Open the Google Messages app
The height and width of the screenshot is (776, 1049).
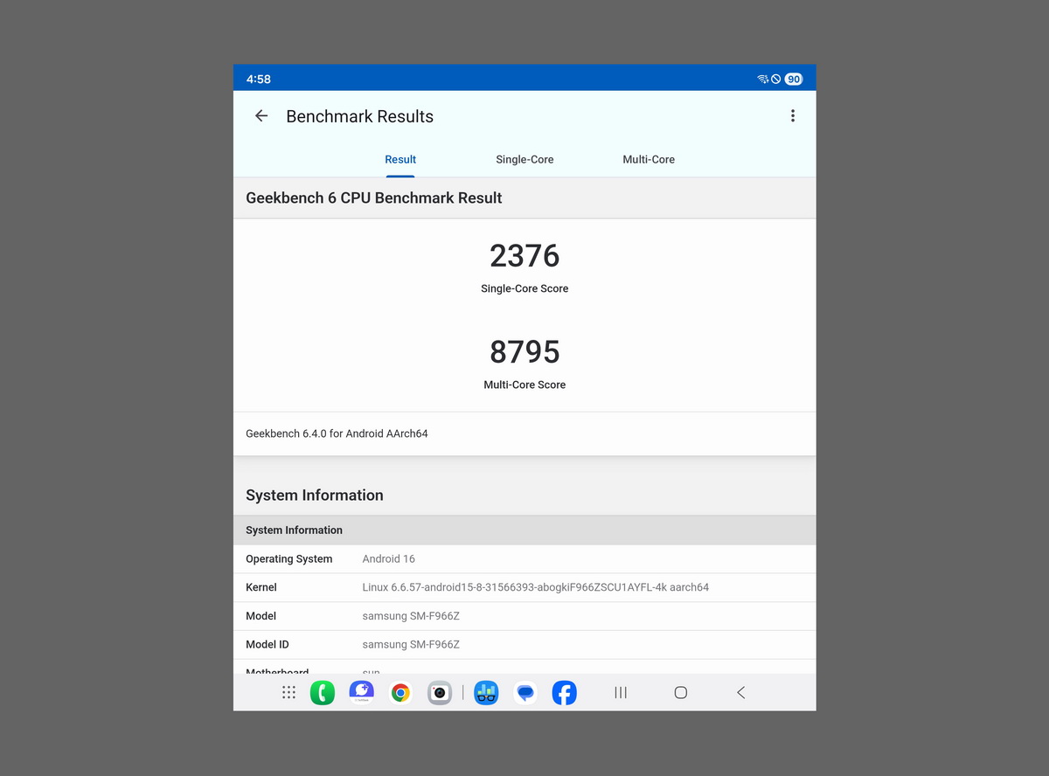click(525, 693)
